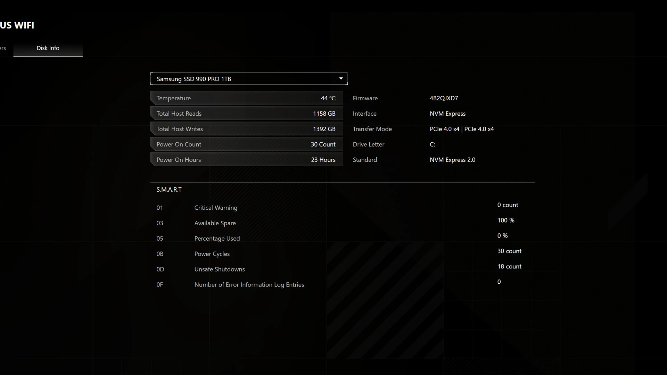Image resolution: width=667 pixels, height=375 pixels.
Task: Click the S.M.A.R.T section heading
Action: click(169, 190)
